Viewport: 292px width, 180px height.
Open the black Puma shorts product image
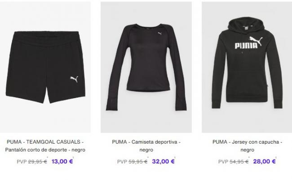[x=45, y=67]
